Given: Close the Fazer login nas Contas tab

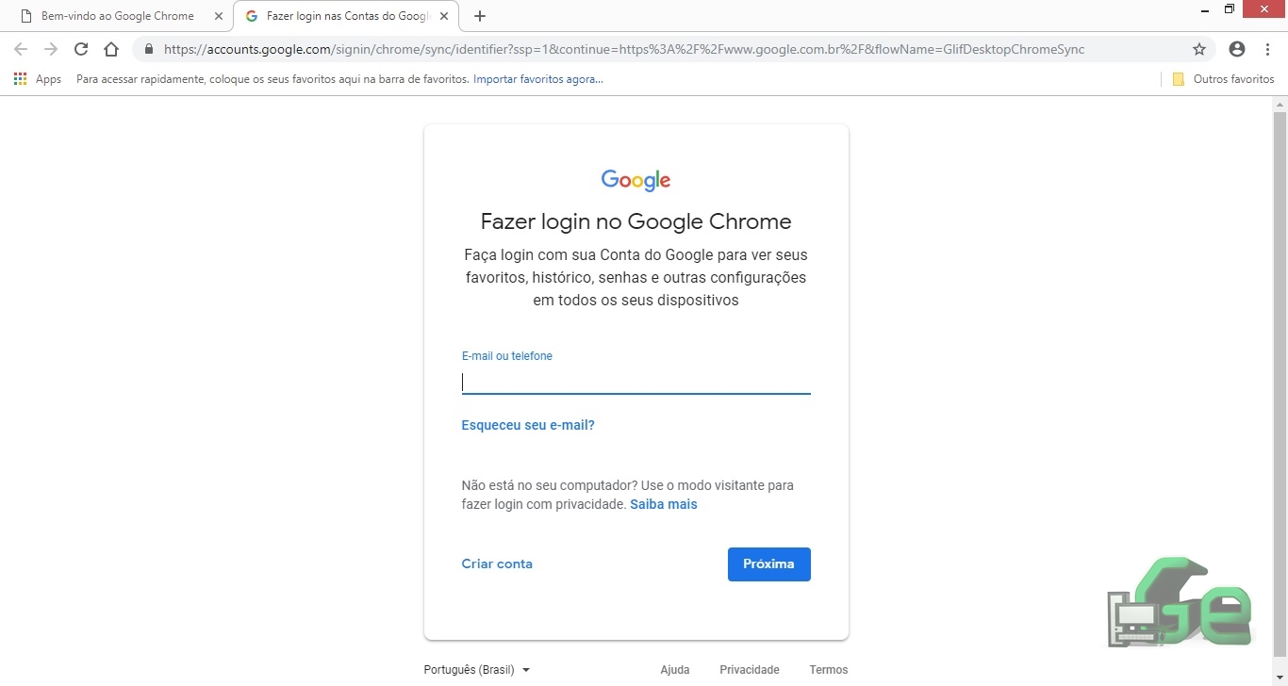Looking at the screenshot, I should pos(444,16).
